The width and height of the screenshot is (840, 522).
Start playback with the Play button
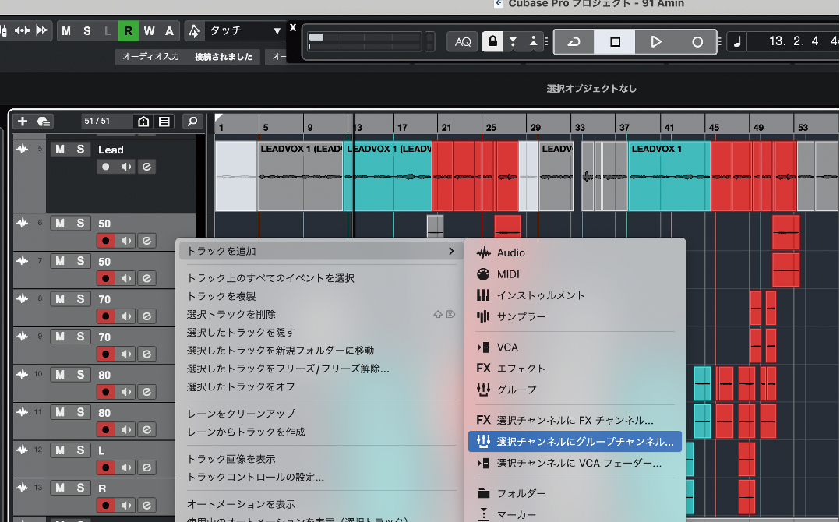point(655,42)
